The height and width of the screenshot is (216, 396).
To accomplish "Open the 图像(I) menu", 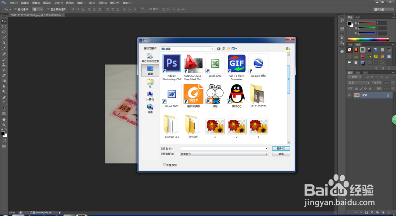I will (x=36, y=3).
